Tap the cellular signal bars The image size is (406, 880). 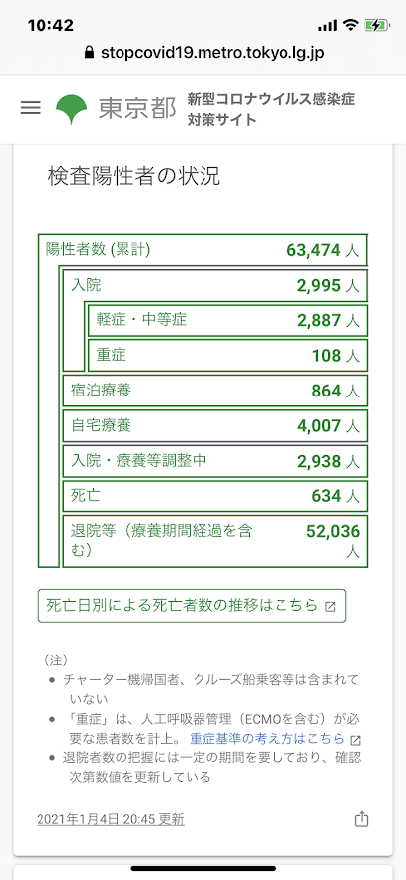327,26
